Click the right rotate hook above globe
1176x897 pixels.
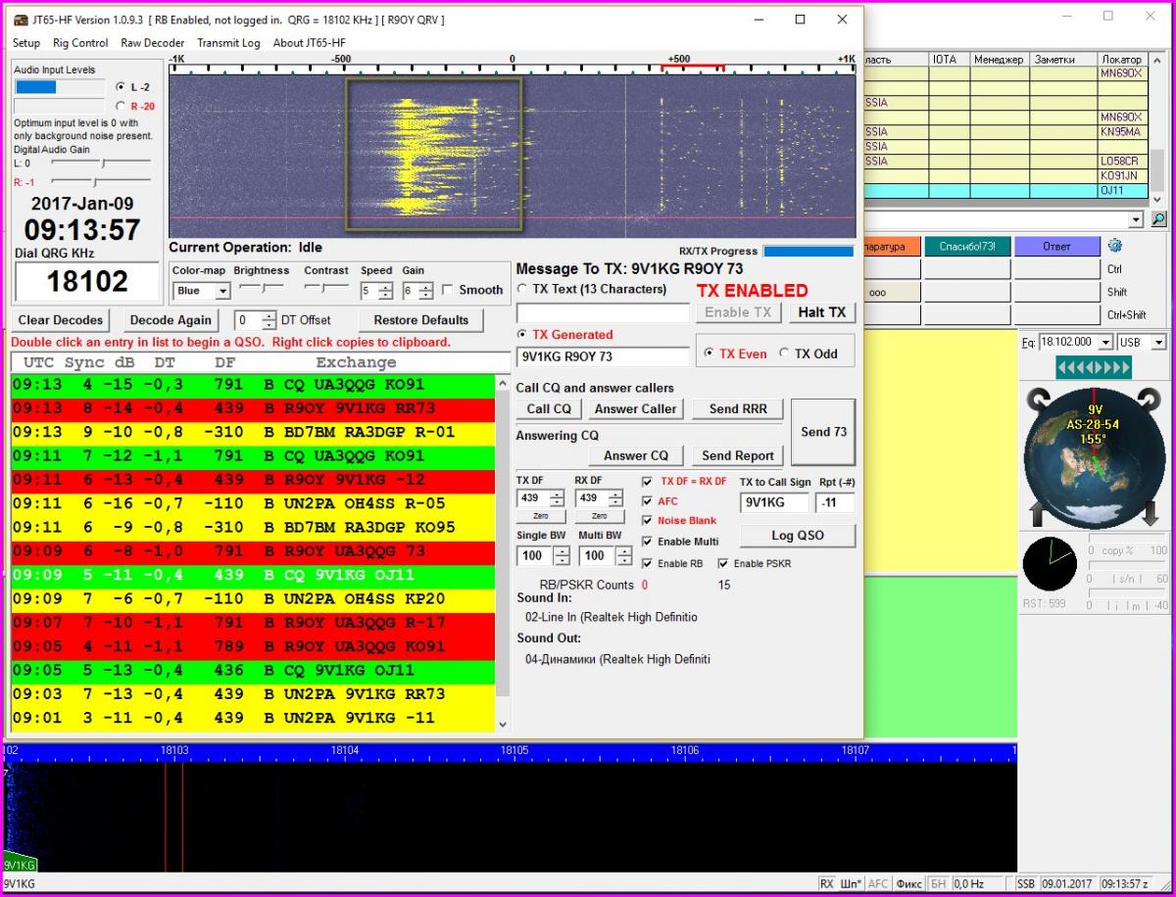1149,399
